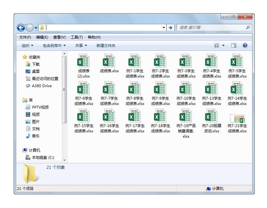The image size is (267, 208).
Task: Click the greyed Forward navigation arrow
Action: 30,28
